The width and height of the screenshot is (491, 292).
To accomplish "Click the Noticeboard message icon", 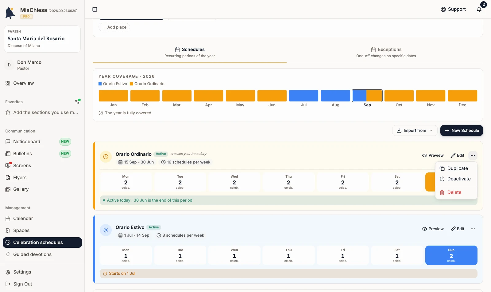I will (x=8, y=142).
